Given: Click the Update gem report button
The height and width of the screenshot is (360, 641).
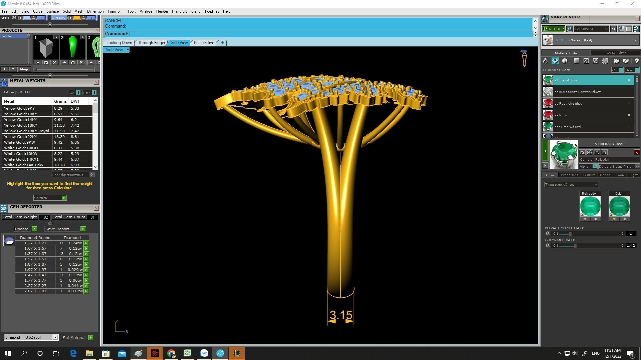Looking at the screenshot, I should (25, 229).
